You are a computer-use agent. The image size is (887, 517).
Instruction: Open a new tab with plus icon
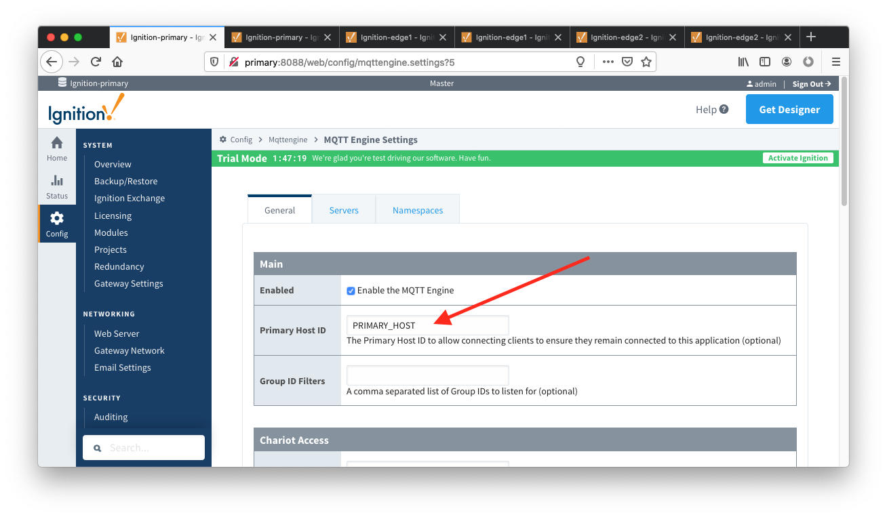click(811, 37)
